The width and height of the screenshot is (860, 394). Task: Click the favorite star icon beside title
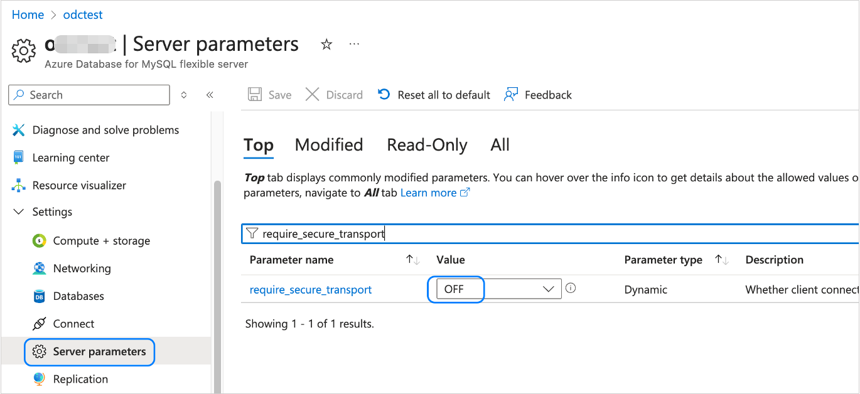(326, 45)
